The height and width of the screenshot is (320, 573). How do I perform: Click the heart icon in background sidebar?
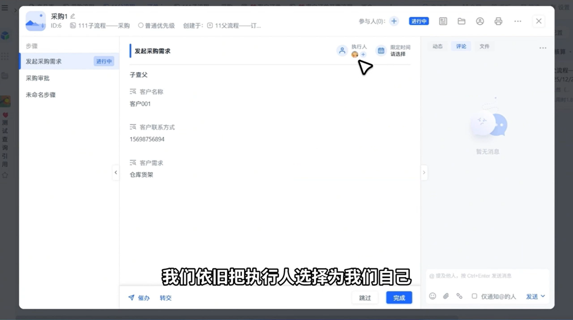click(x=5, y=115)
